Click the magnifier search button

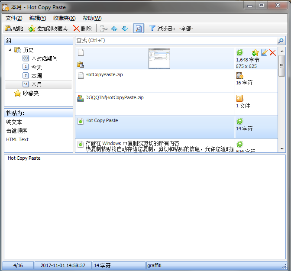click(x=281, y=41)
